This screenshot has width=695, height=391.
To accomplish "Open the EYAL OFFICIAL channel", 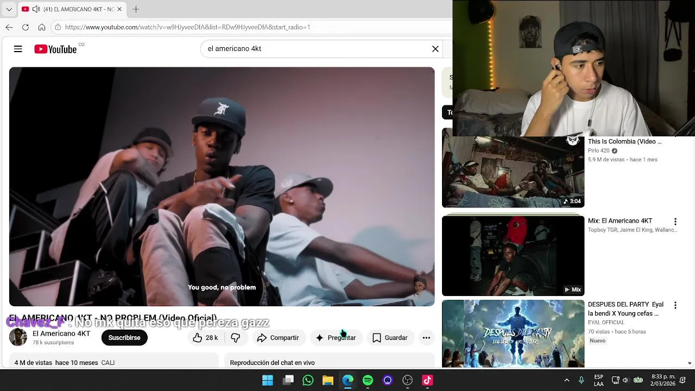I will [x=606, y=323].
